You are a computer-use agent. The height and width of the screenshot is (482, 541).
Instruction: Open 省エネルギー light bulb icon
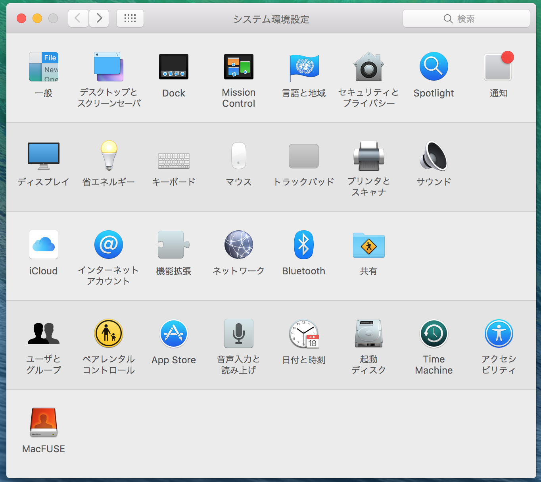[x=109, y=156]
